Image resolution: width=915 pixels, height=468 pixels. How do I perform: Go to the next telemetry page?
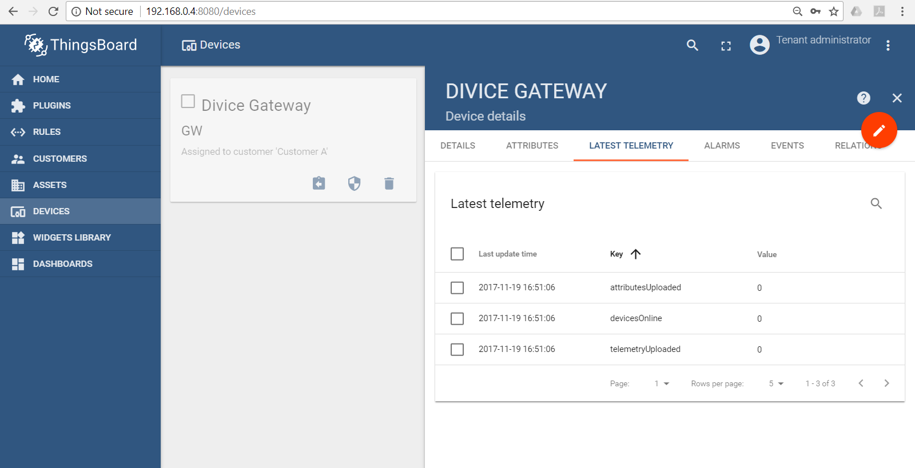(x=887, y=383)
